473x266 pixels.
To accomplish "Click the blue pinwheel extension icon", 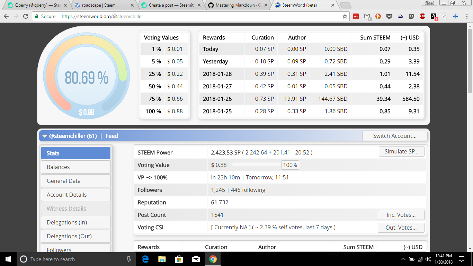I will point(456,16).
